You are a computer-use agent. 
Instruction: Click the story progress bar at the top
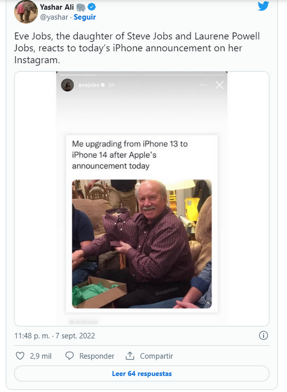point(142,74)
